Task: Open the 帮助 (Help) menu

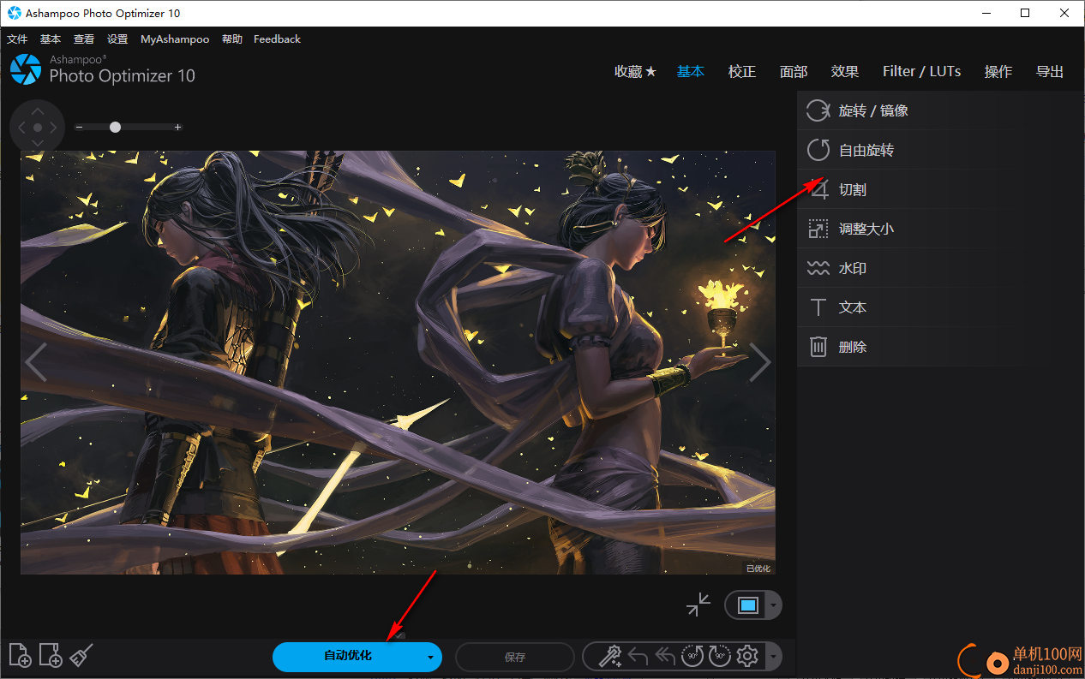Action: pos(232,39)
